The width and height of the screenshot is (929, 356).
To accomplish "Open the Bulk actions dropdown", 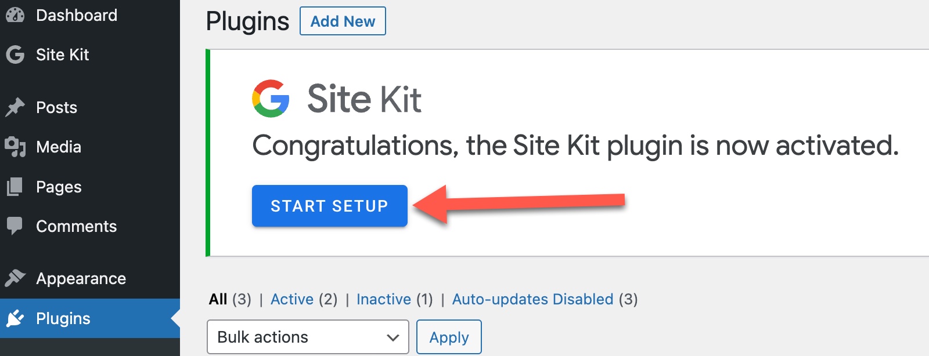I will [308, 337].
